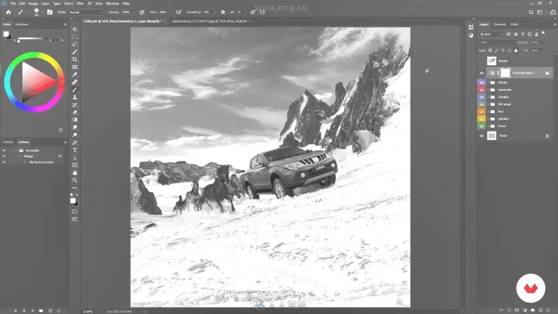The width and height of the screenshot is (558, 314).
Task: Switch to the Channels tab
Action: 499,24
